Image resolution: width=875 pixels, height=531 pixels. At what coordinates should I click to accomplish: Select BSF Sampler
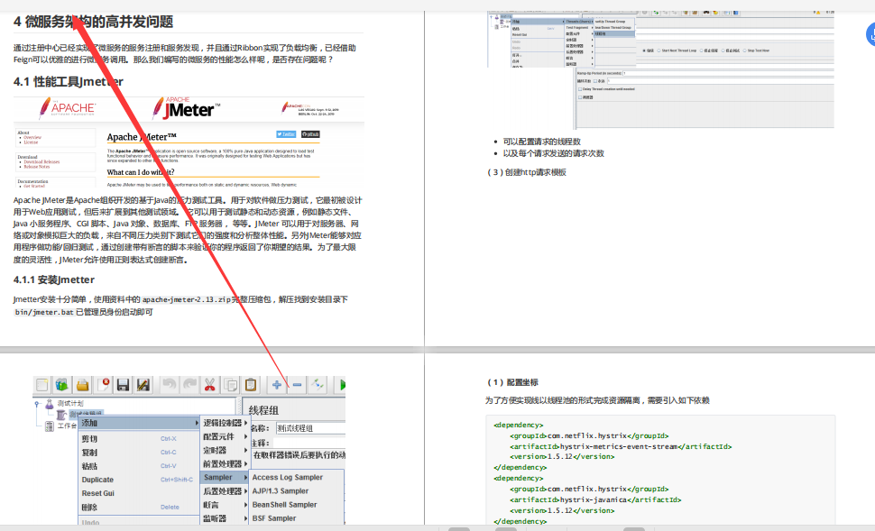pos(296,518)
